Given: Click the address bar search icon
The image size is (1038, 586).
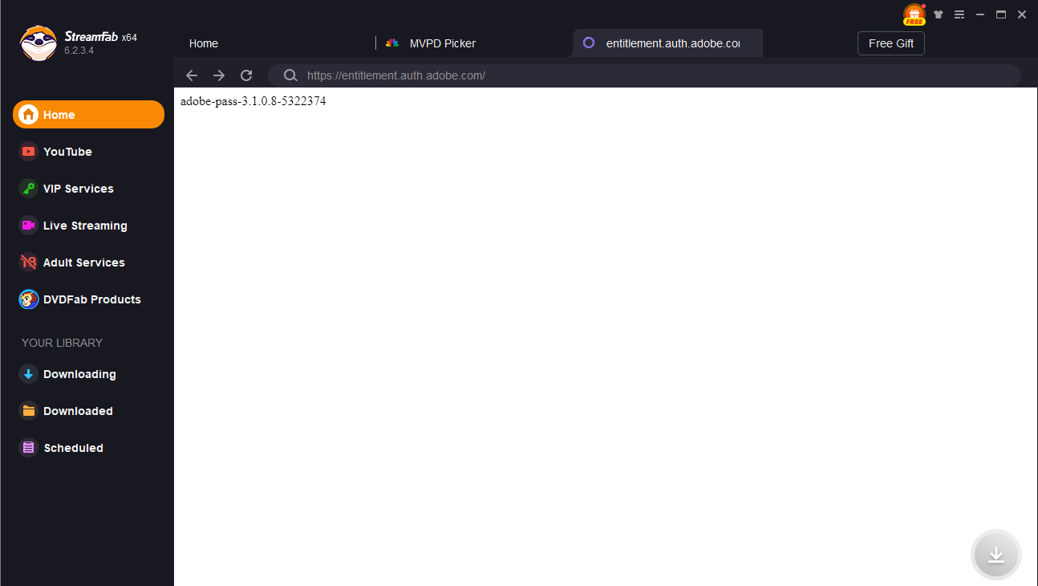Looking at the screenshot, I should click(x=290, y=75).
